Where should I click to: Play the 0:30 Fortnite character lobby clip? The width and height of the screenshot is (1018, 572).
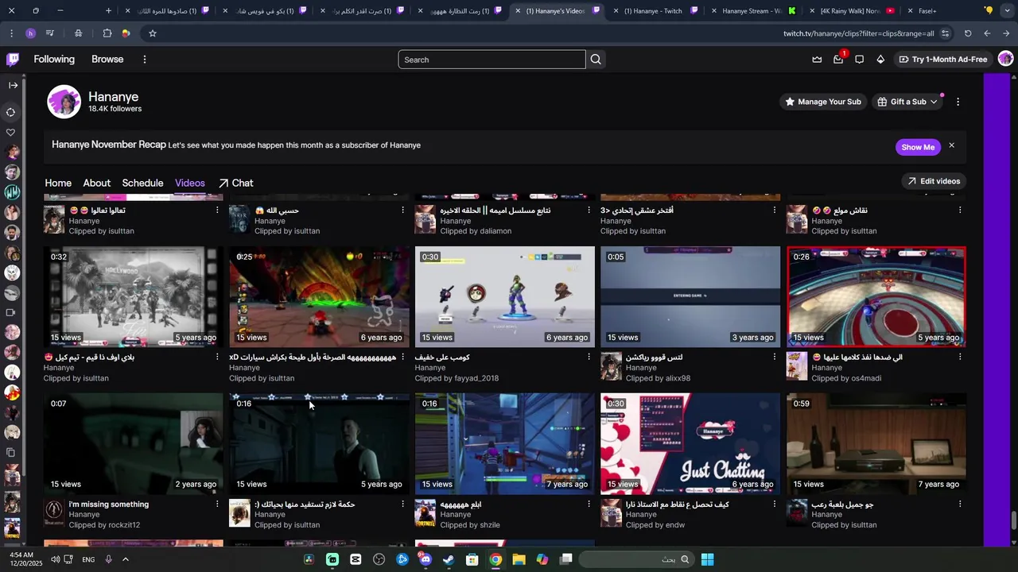coord(505,296)
